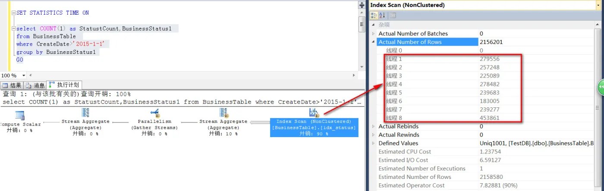Click the Property Pages icon

(x=393, y=15)
